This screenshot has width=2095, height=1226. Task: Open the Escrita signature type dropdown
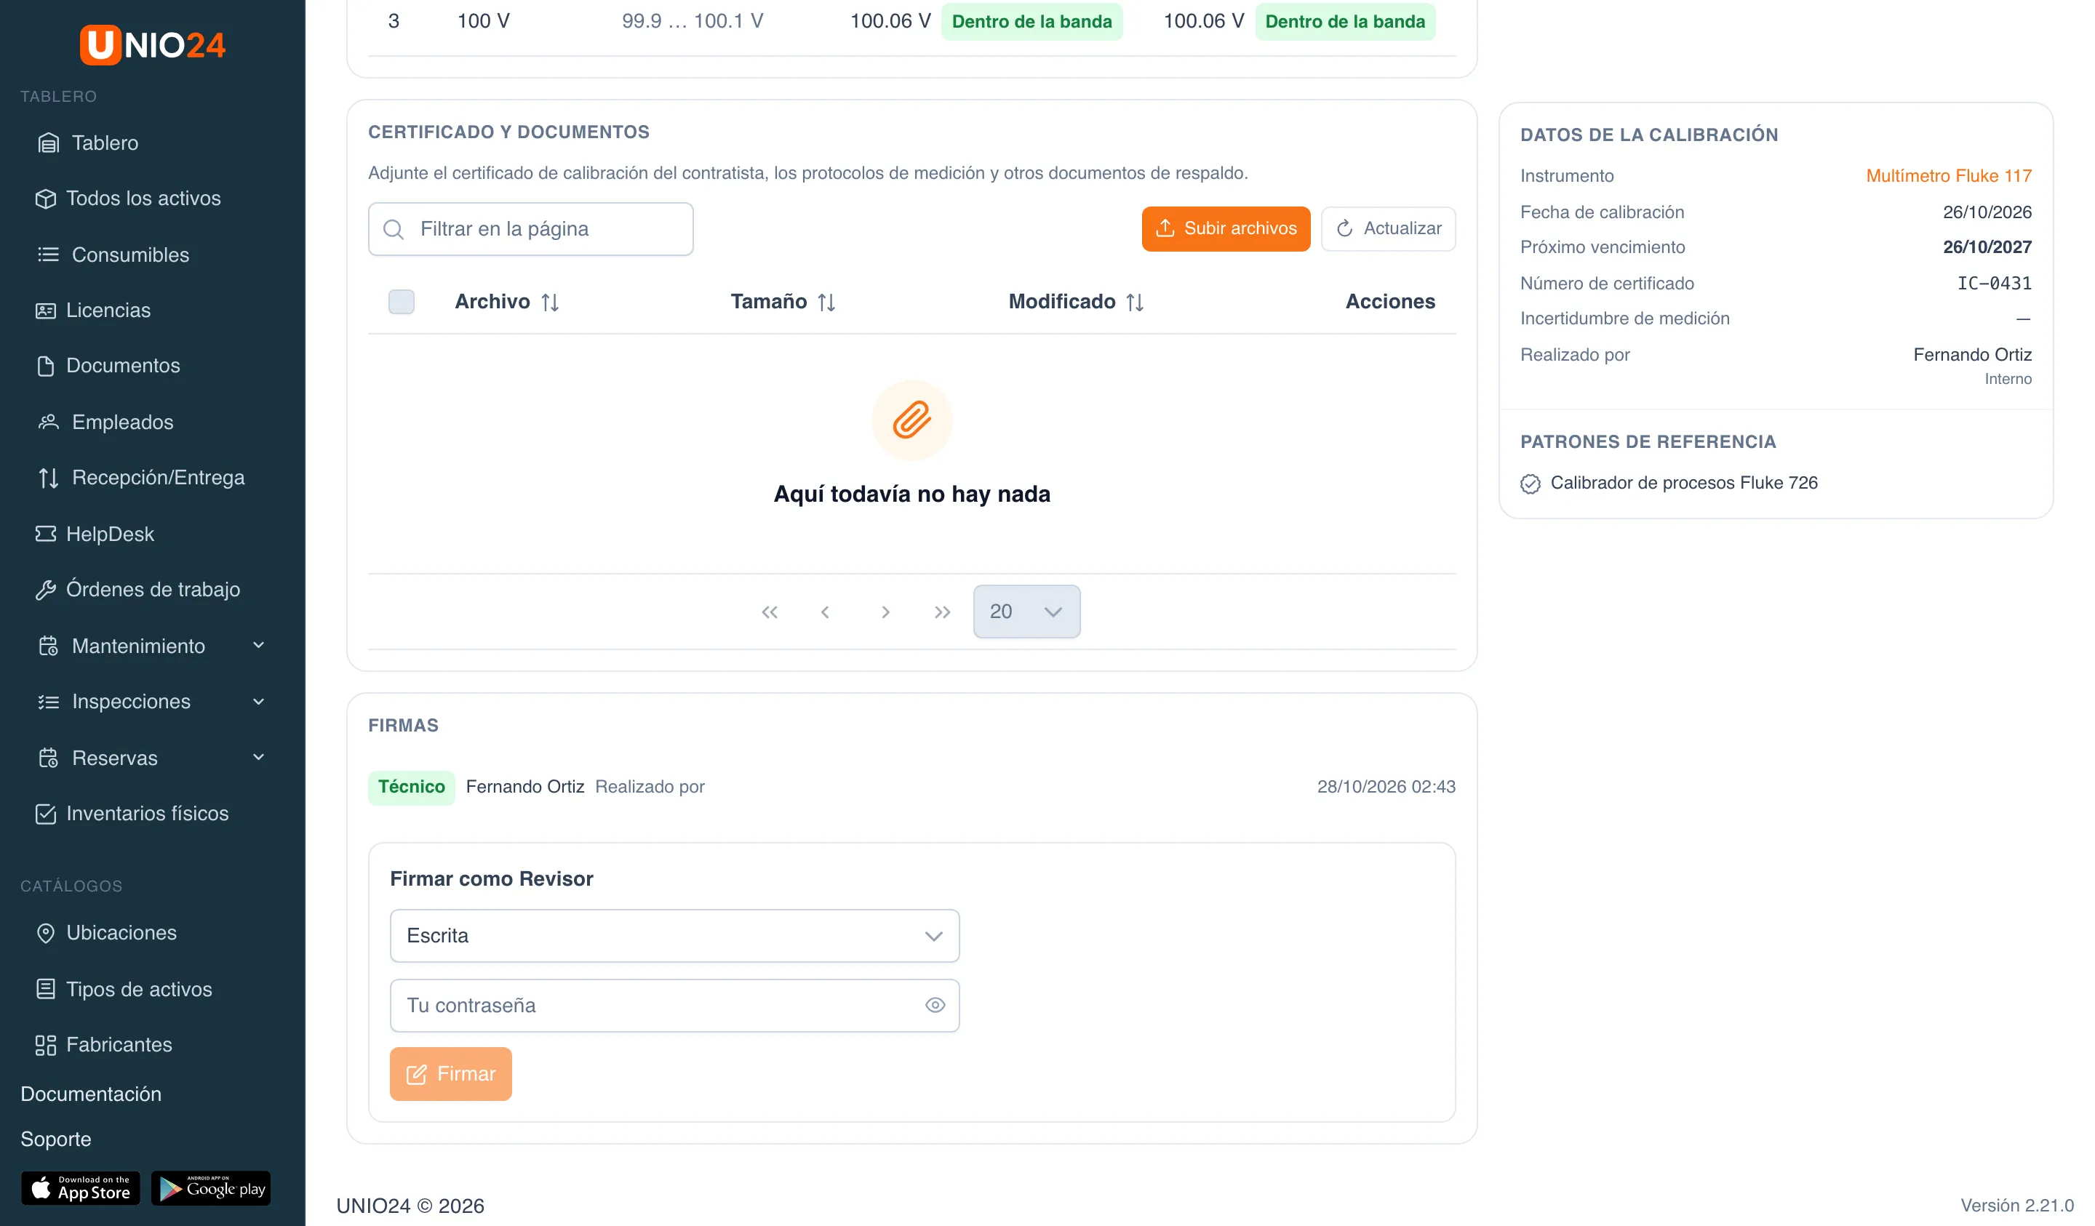pyautogui.click(x=674, y=936)
